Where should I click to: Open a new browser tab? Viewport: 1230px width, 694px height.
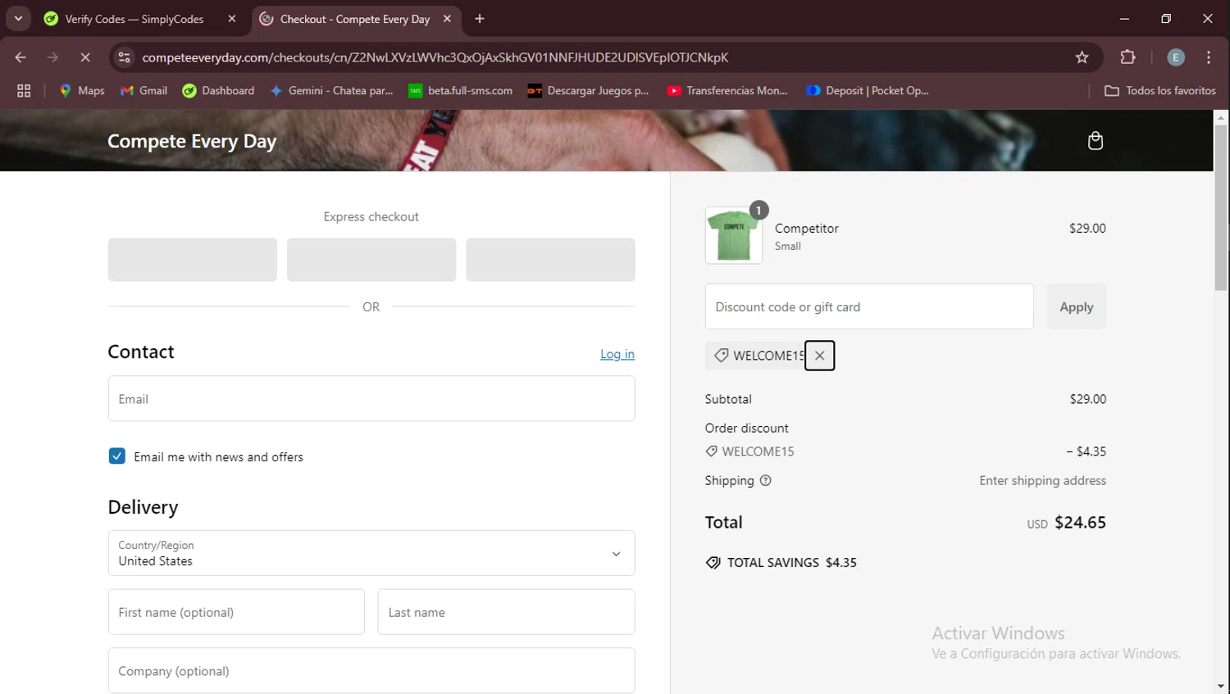[480, 19]
